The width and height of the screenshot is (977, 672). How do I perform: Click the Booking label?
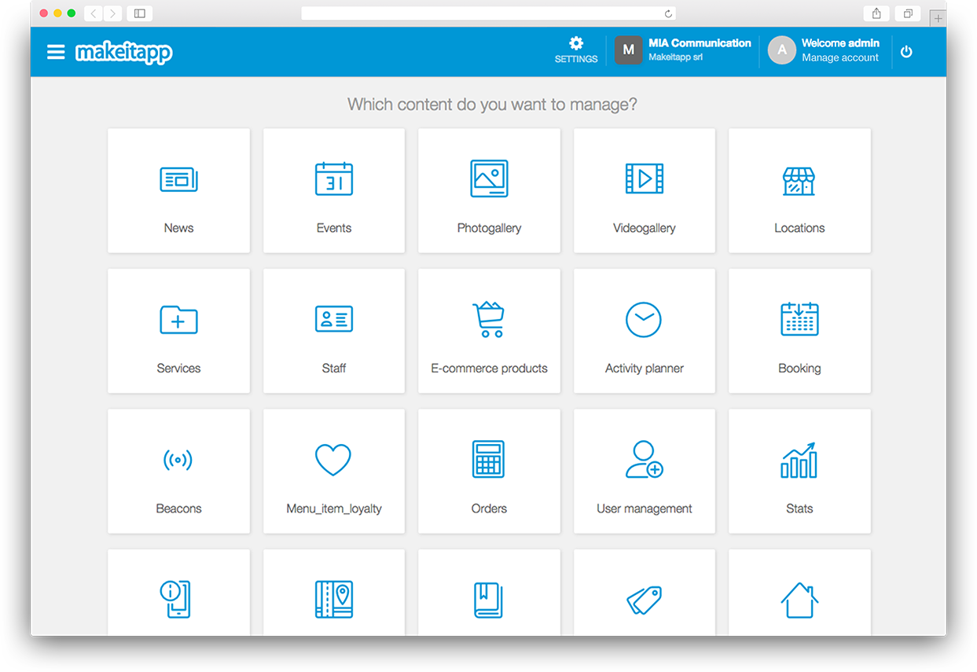pyautogui.click(x=799, y=368)
